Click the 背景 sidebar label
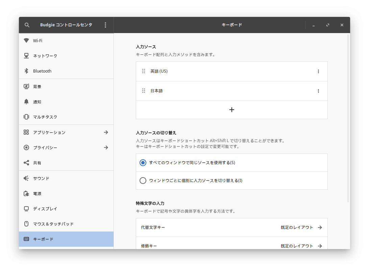This screenshot has height=270, width=369. coord(37,86)
